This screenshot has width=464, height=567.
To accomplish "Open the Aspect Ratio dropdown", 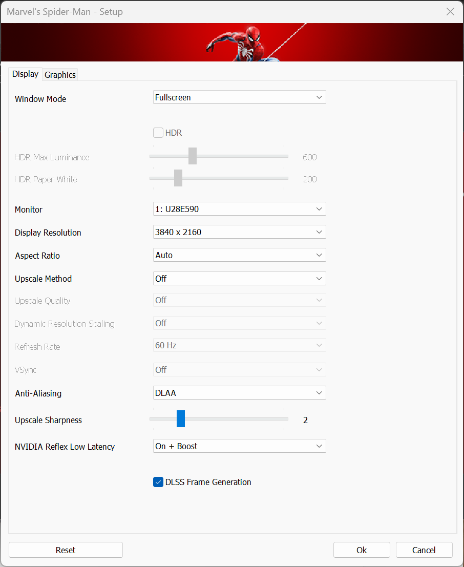I will coord(239,255).
